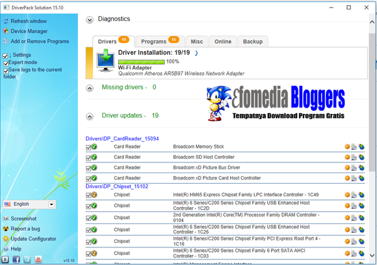The width and height of the screenshot is (377, 265).
Task: Click the Refresh window arrows icon
Action: (6, 21)
